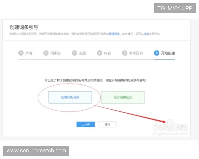This screenshot has width=199, height=159.
Task: Select the 参考资料 step tab
Action: tap(132, 53)
